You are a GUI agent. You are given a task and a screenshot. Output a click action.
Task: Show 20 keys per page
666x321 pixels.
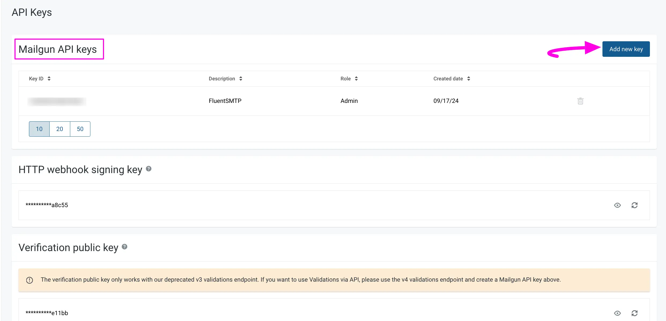[x=60, y=129]
